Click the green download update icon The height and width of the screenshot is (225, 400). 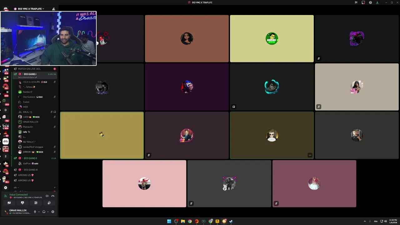(377, 2)
